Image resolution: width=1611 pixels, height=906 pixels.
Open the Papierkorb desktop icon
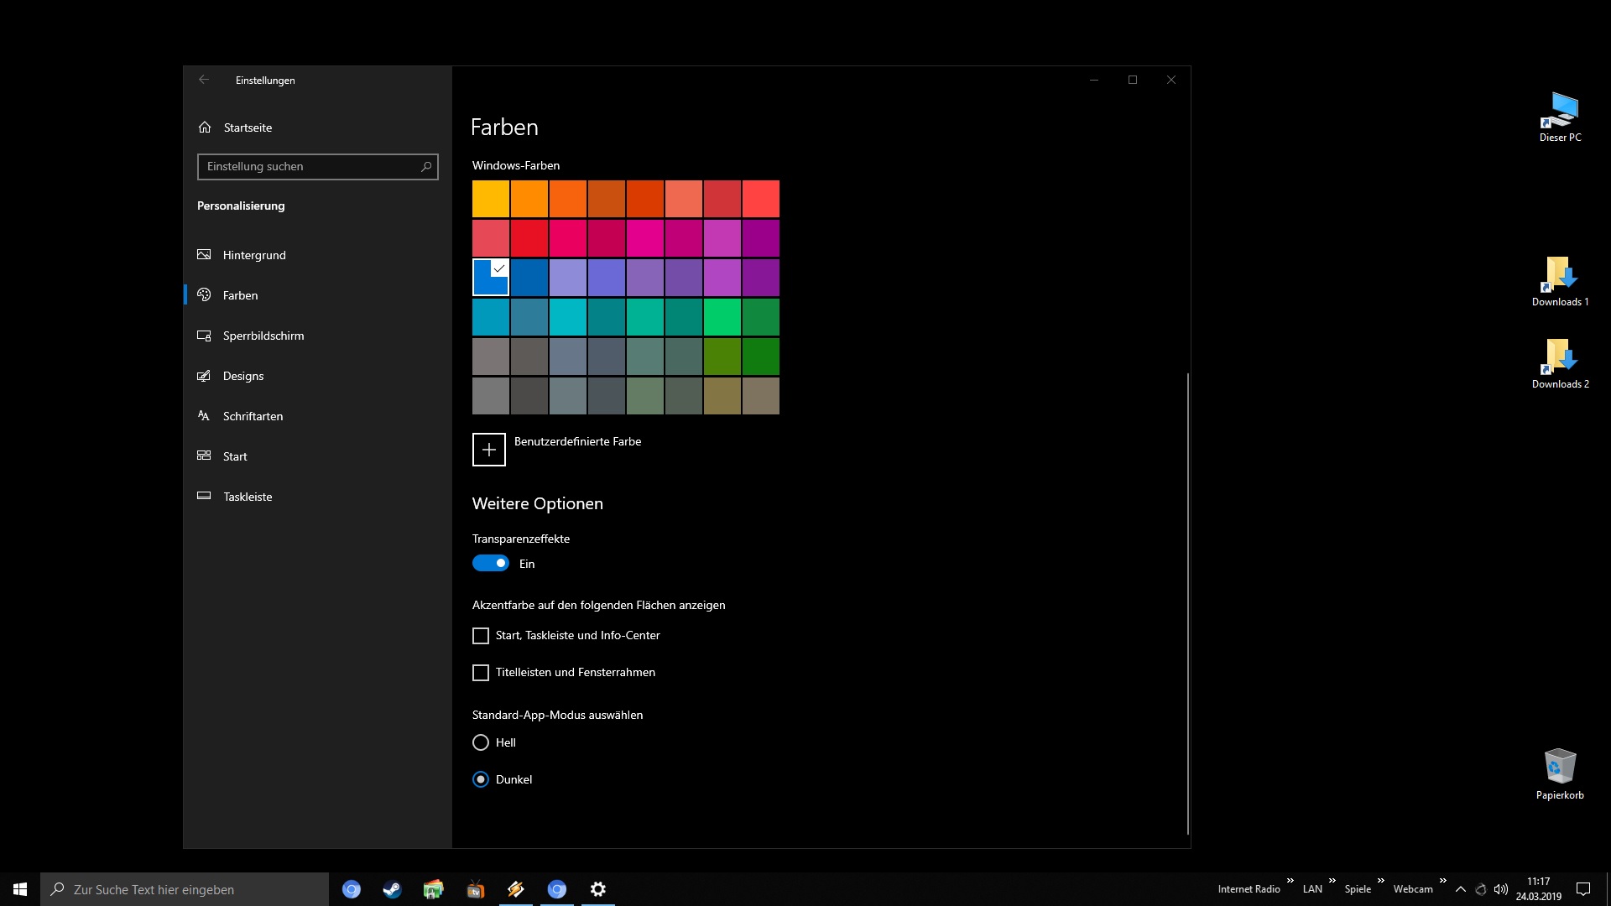(x=1560, y=767)
